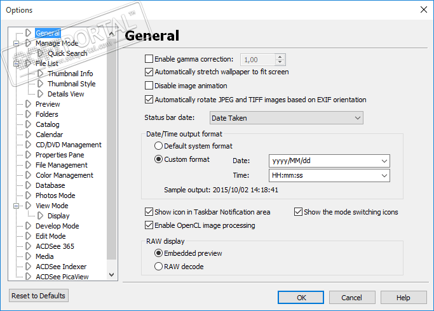Click the arrow icon beside Photos Mode
The image size is (434, 311).
[28, 195]
